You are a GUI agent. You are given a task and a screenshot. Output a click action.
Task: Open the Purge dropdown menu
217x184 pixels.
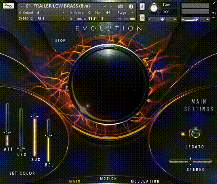[x=125, y=13]
